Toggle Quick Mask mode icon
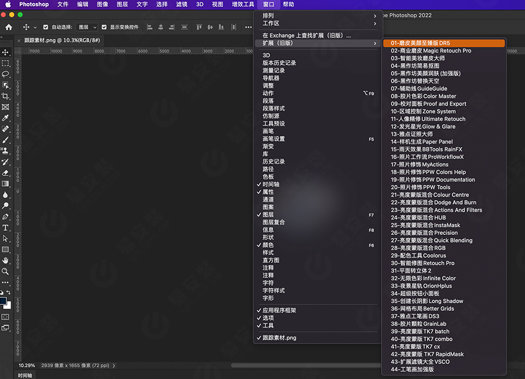Screen dimensions: 525x379 pyautogui.click(x=5, y=317)
